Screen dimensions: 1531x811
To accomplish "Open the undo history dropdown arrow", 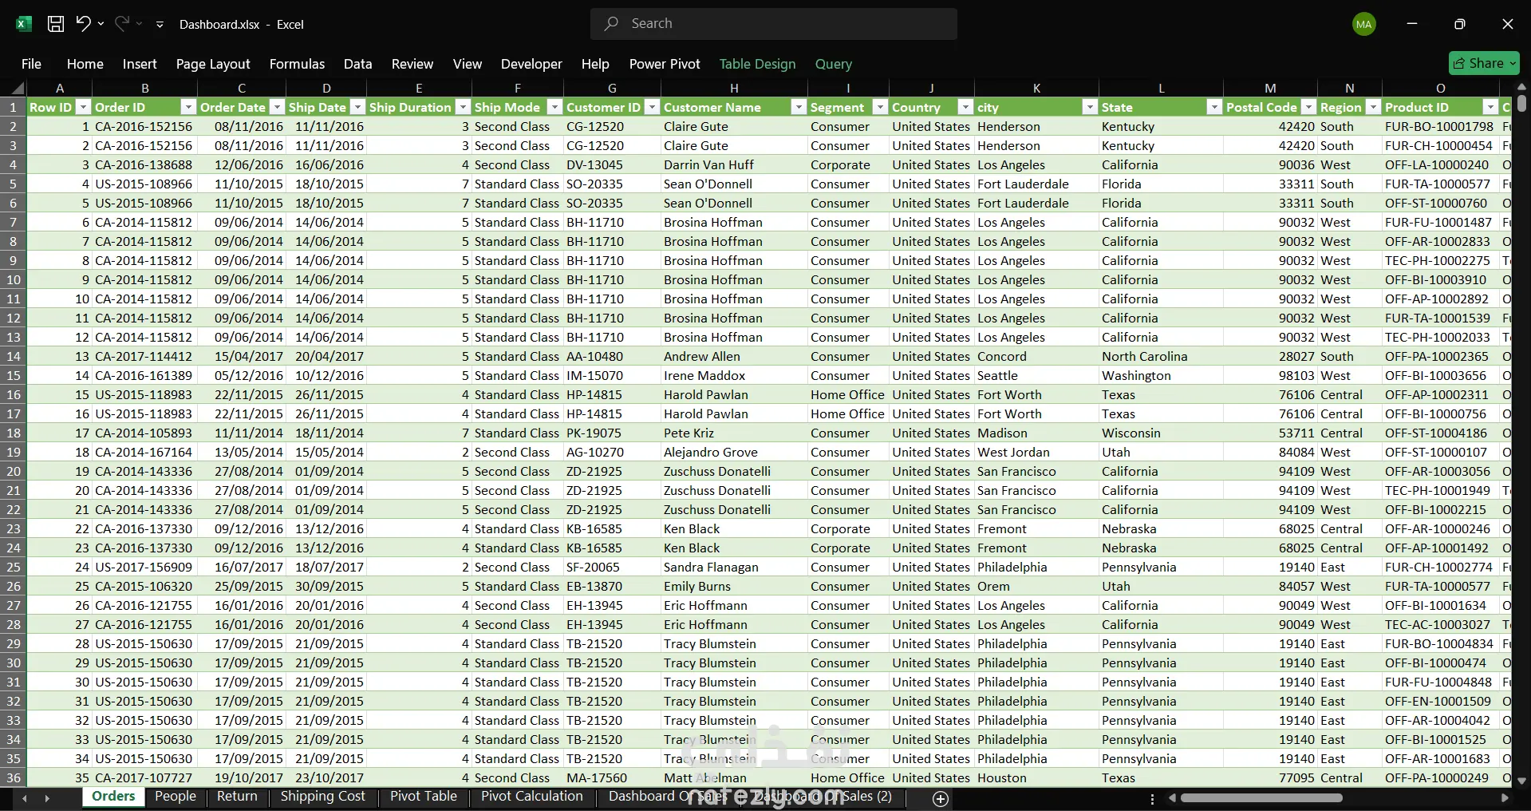I will (x=101, y=24).
